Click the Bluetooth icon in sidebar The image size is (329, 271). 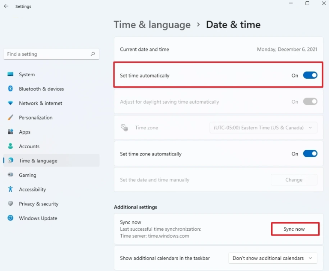pos(10,89)
